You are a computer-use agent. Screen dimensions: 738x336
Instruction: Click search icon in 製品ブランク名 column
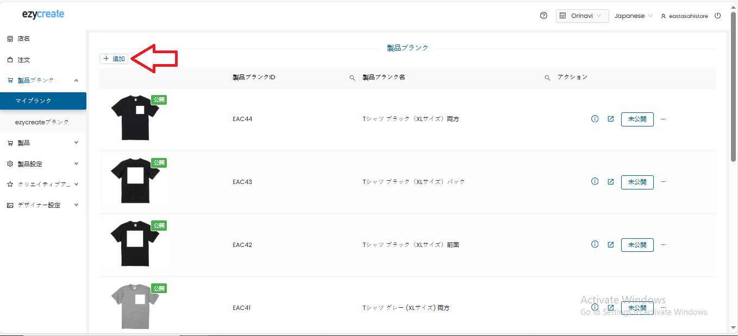(x=547, y=78)
